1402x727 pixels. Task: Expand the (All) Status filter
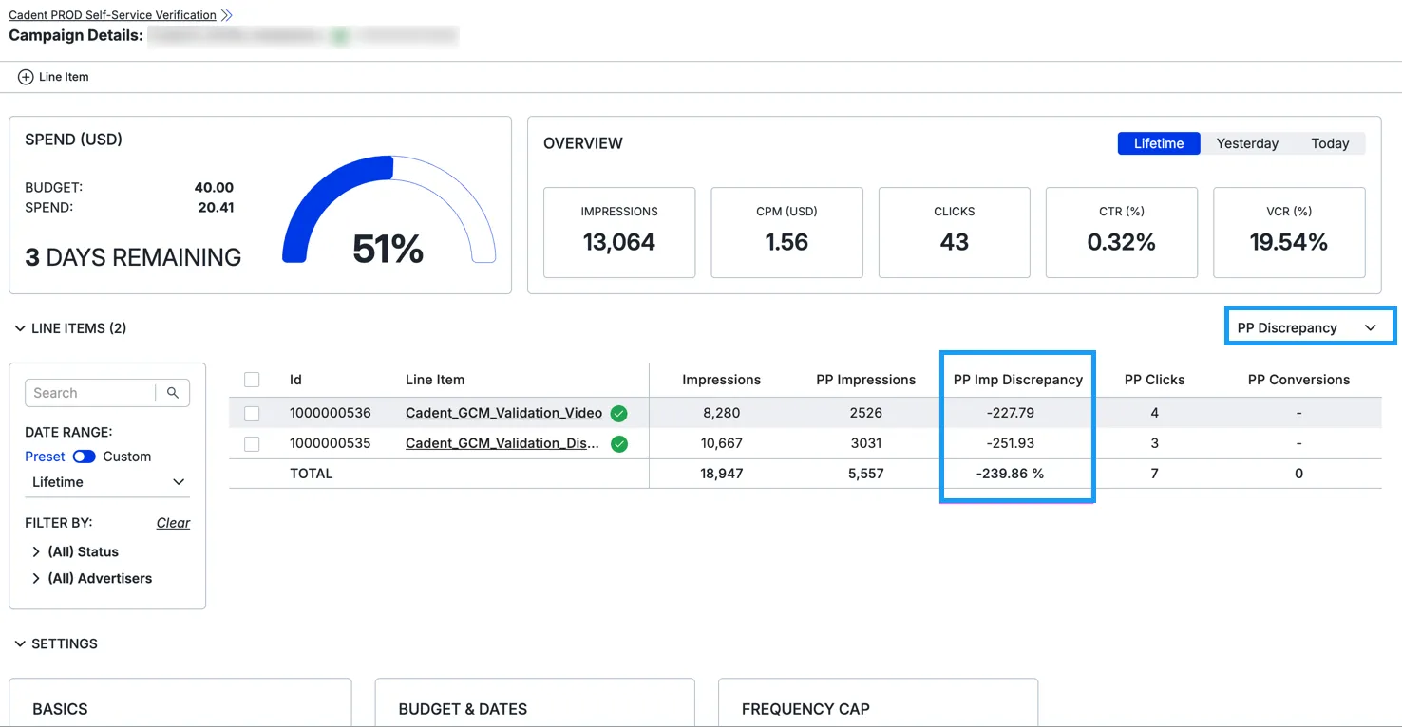[x=36, y=551]
